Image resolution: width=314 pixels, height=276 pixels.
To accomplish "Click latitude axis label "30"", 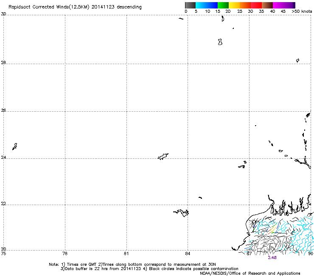I will pos(3,14).
